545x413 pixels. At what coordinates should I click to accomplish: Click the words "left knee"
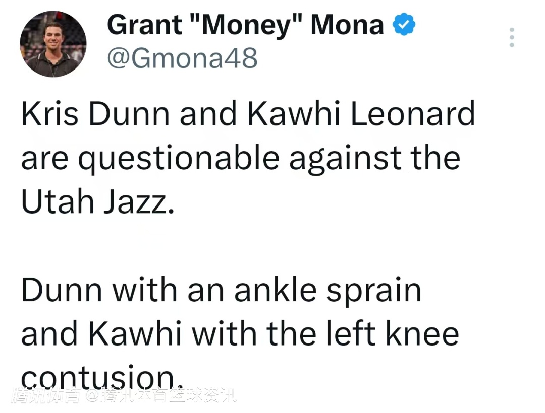pyautogui.click(x=398, y=334)
